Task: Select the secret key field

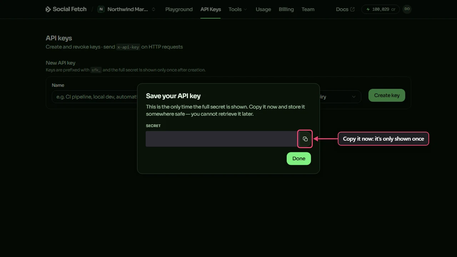Action: click(x=221, y=139)
